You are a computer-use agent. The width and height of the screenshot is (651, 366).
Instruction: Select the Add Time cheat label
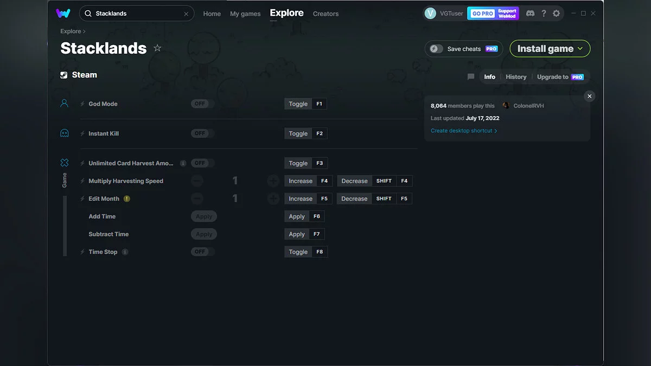click(102, 216)
